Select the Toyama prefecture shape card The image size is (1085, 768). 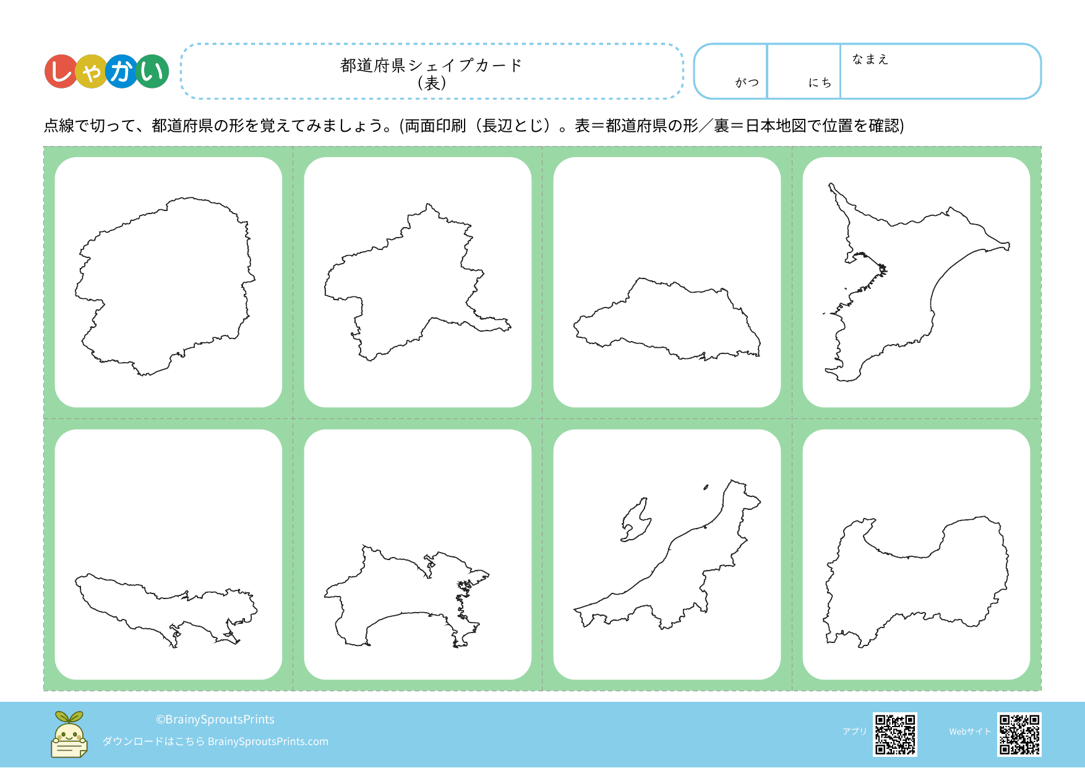pos(916,554)
